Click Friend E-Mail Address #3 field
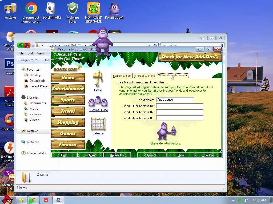Image resolution: width=273 pixels, height=204 pixels. click(180, 118)
